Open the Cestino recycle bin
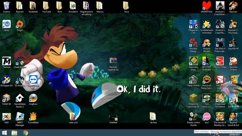This screenshot has width=242, height=136. (x=6, y=6)
